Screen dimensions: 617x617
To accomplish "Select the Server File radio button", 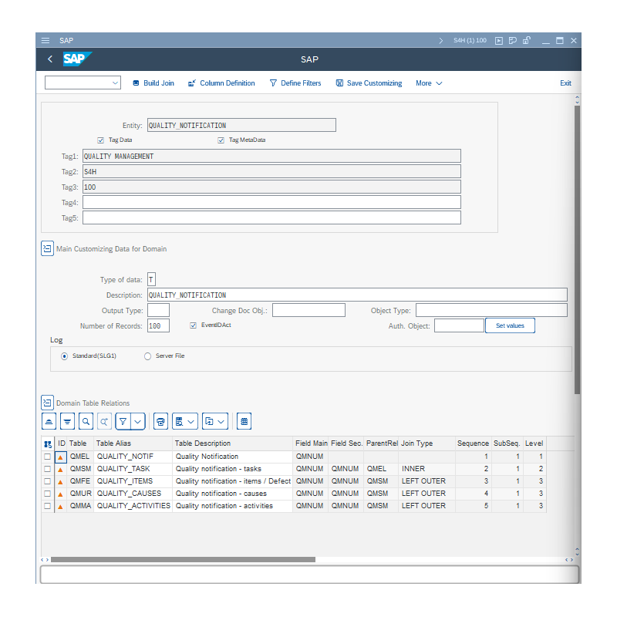I will coord(147,356).
